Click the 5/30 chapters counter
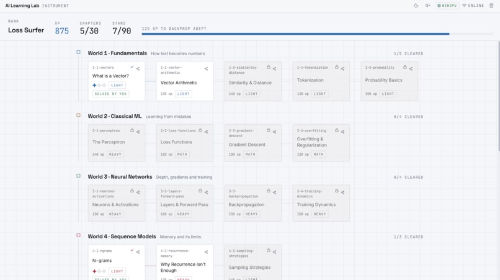Screen dimensions: 500x280 pyautogui.click(x=89, y=31)
